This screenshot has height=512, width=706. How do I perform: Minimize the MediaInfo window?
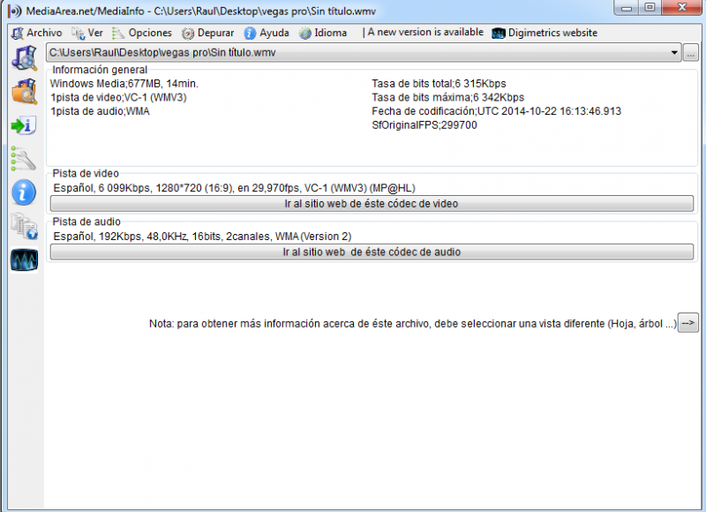[x=627, y=7]
